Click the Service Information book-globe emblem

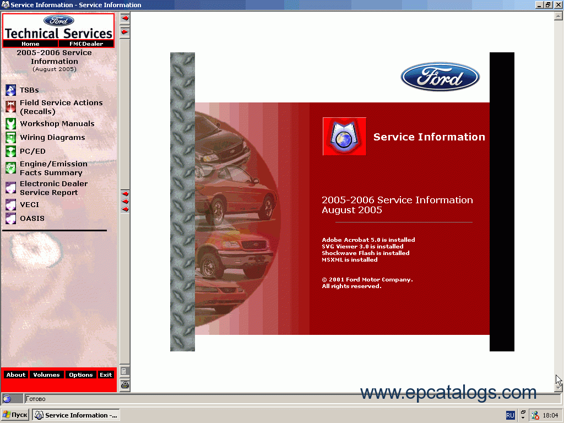click(x=344, y=137)
